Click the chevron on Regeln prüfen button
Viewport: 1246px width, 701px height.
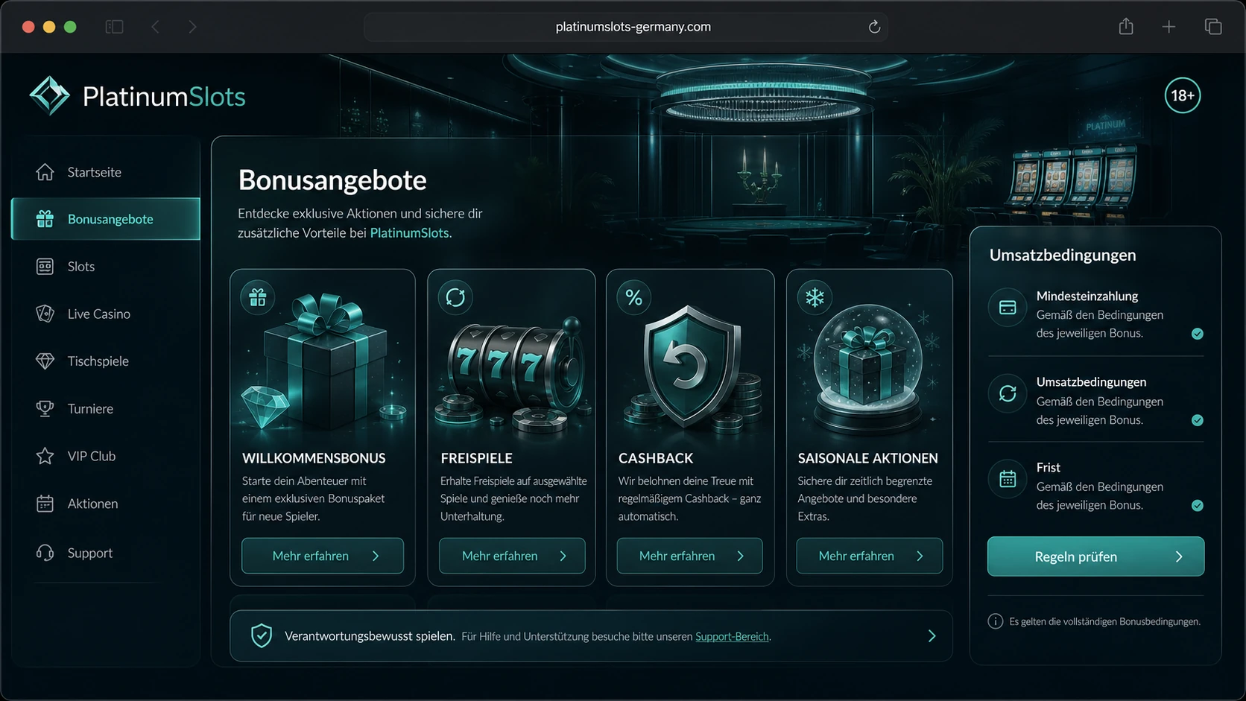point(1179,557)
